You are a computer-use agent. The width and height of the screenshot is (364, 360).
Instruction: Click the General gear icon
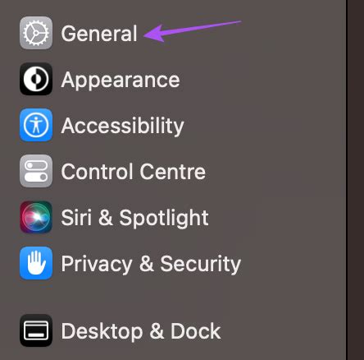coord(36,33)
